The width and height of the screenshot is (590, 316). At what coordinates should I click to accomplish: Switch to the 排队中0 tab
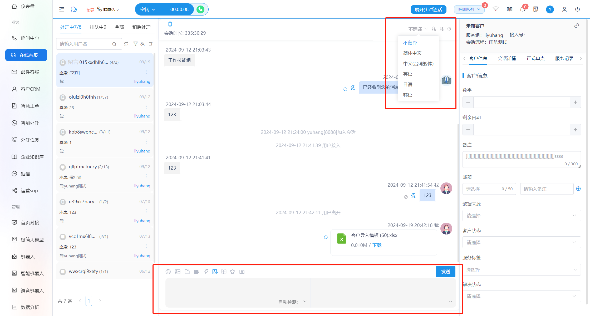98,27
